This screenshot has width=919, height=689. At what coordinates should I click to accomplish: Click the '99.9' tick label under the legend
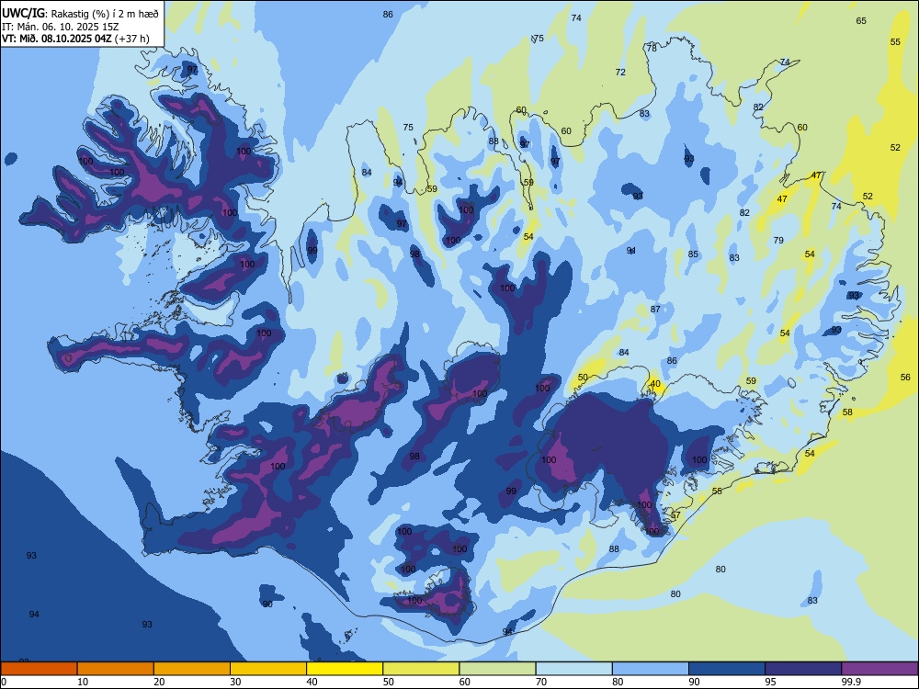tap(851, 682)
